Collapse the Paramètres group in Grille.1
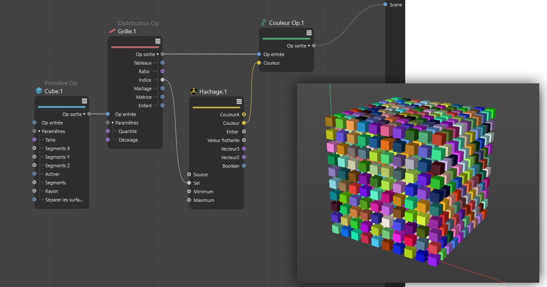 (x=113, y=123)
